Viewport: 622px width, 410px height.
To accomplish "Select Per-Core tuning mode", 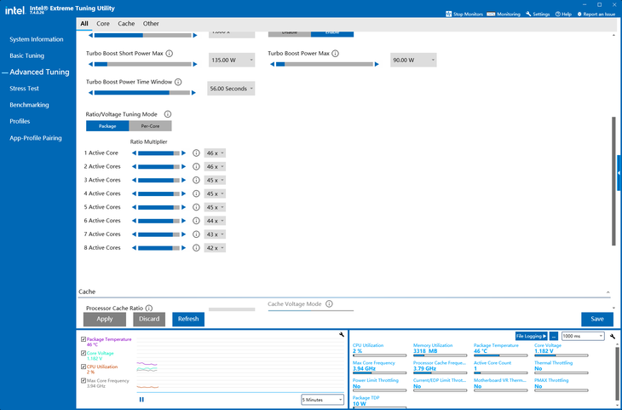I will click(x=150, y=126).
